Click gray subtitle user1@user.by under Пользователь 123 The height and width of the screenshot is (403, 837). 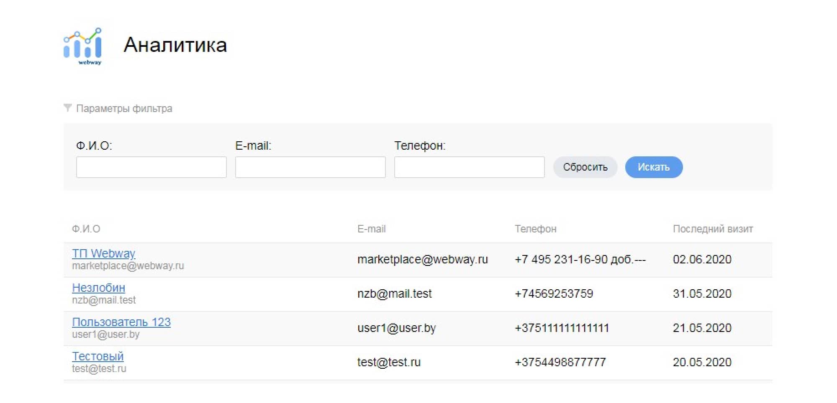[106, 334]
